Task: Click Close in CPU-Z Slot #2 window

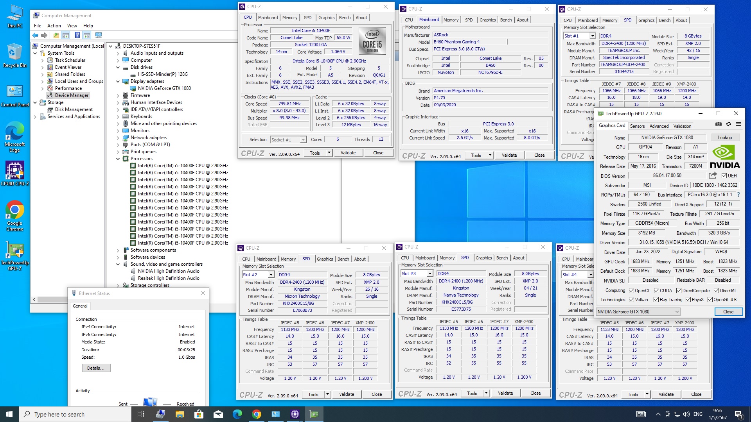Action: click(x=377, y=394)
